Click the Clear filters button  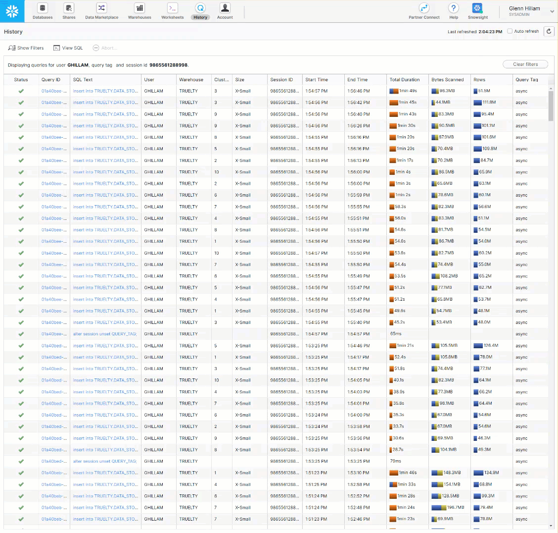525,64
